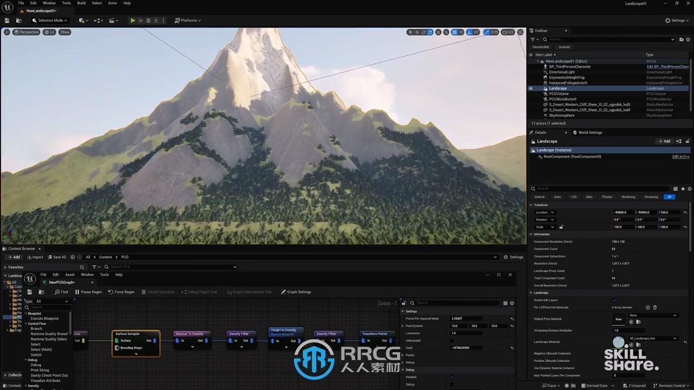Viewport: 694px width, 390px height.
Task: Open the play options three-dot menu
Action: coord(163,21)
